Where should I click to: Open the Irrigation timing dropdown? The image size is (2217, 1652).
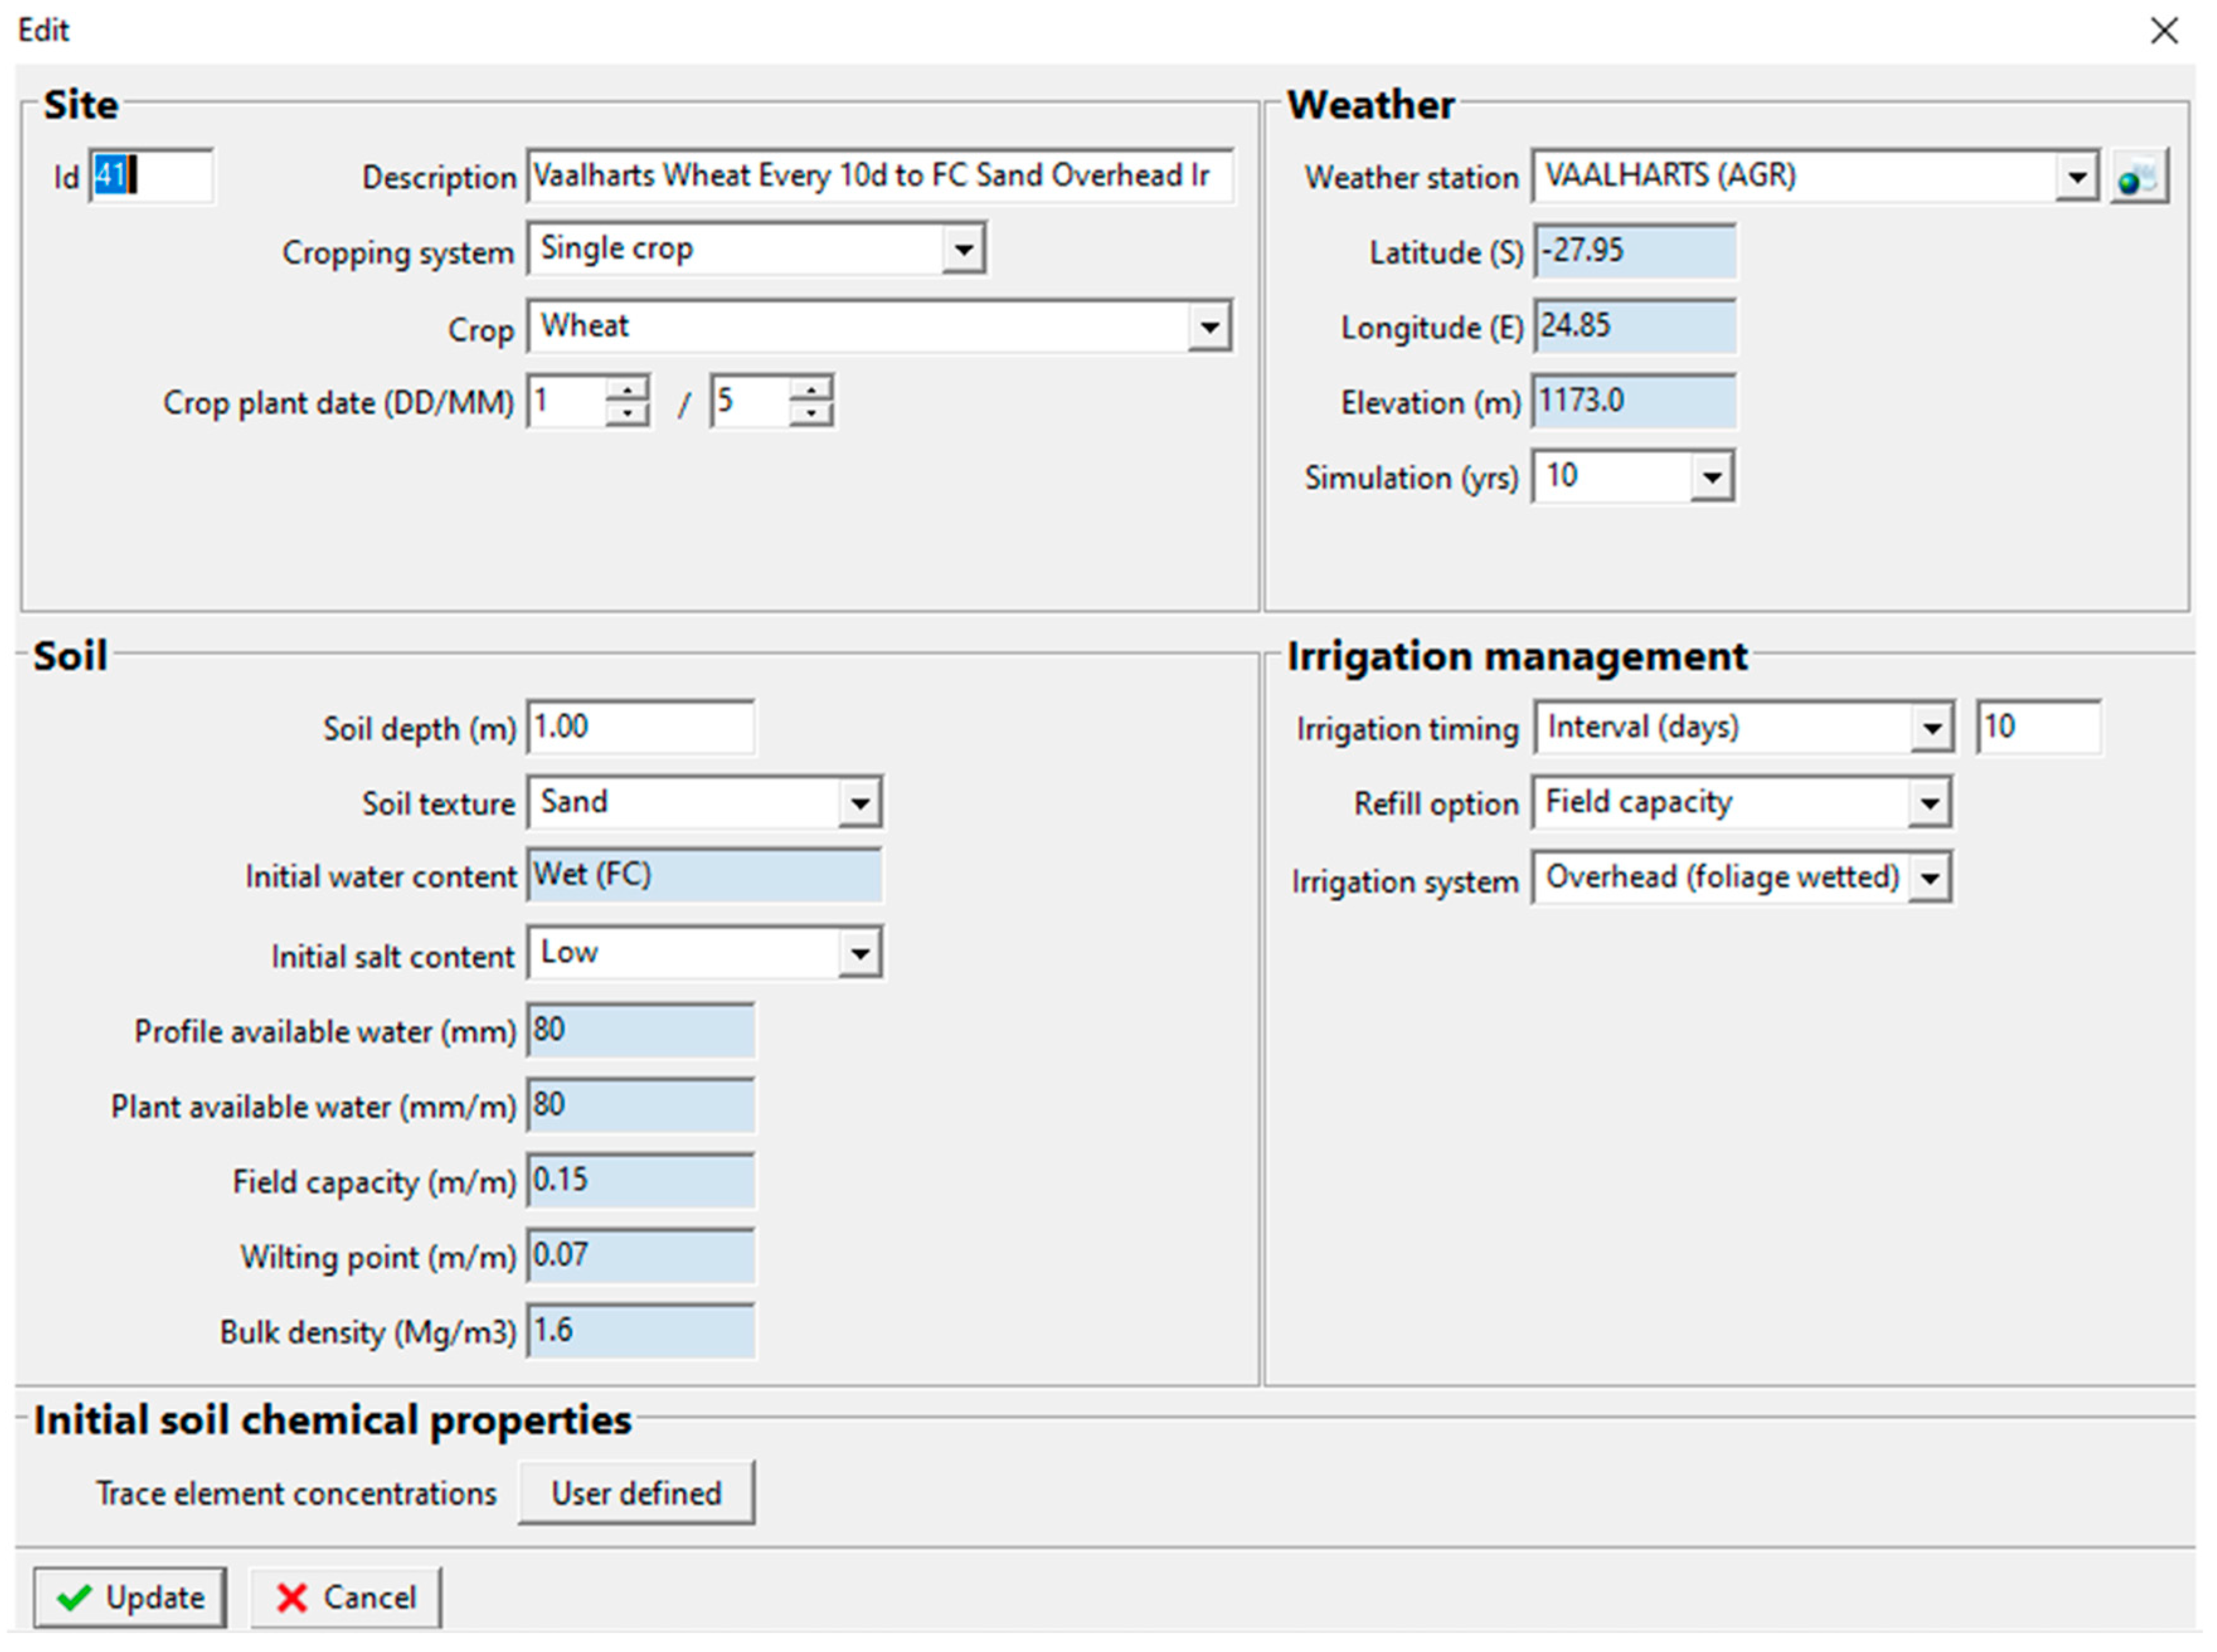(x=1931, y=728)
